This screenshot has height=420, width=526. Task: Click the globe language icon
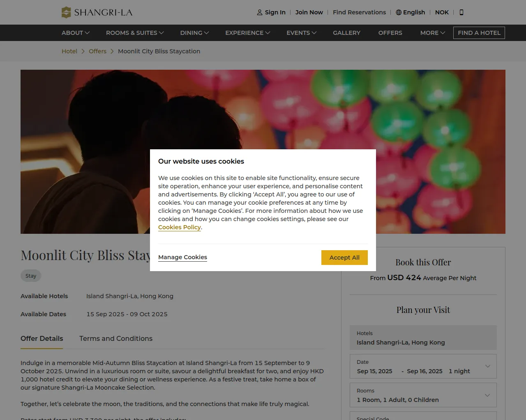point(399,12)
